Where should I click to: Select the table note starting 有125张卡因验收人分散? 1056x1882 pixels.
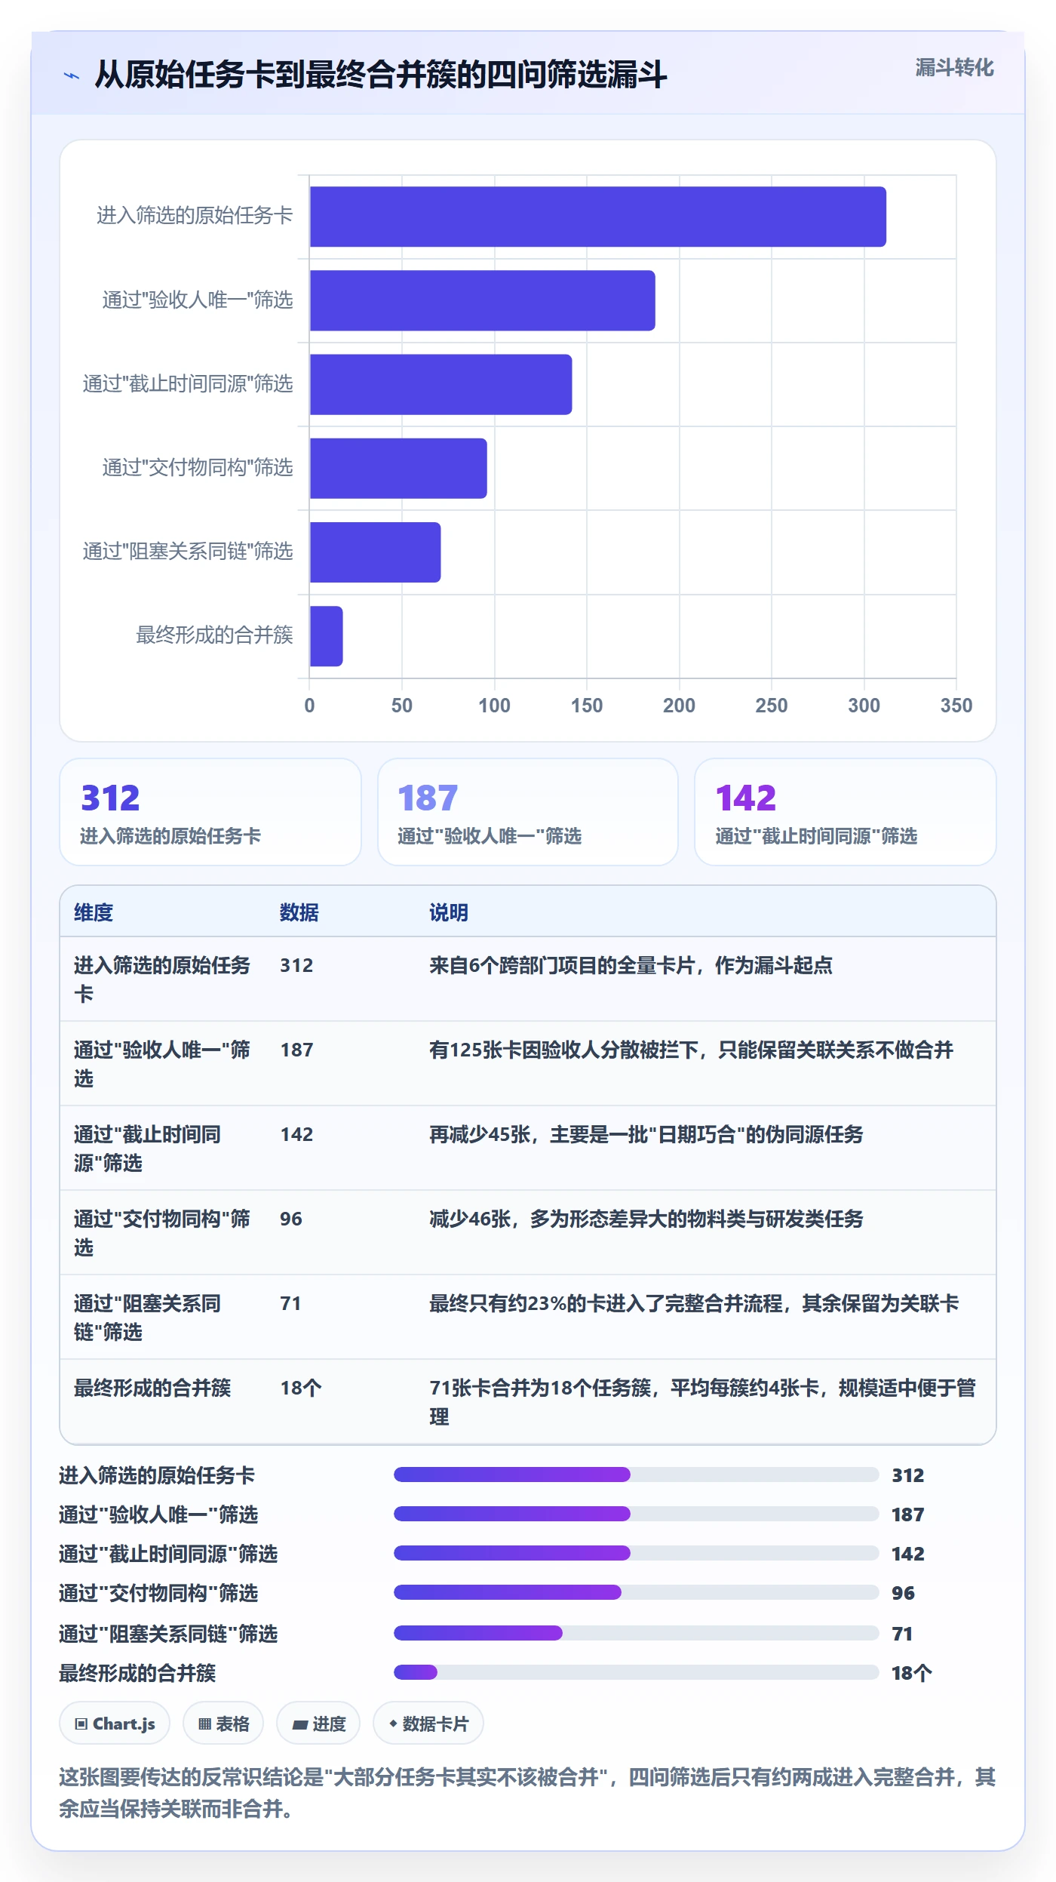tap(692, 1050)
